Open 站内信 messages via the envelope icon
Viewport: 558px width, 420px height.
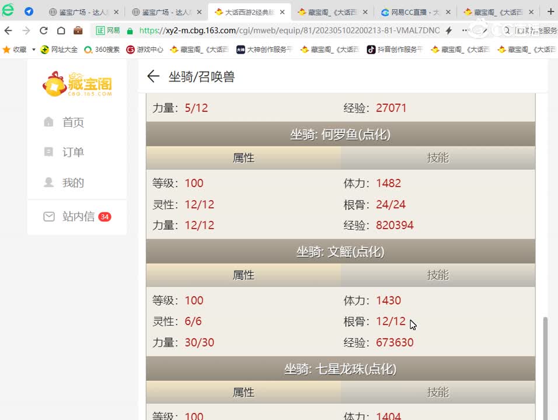(49, 216)
